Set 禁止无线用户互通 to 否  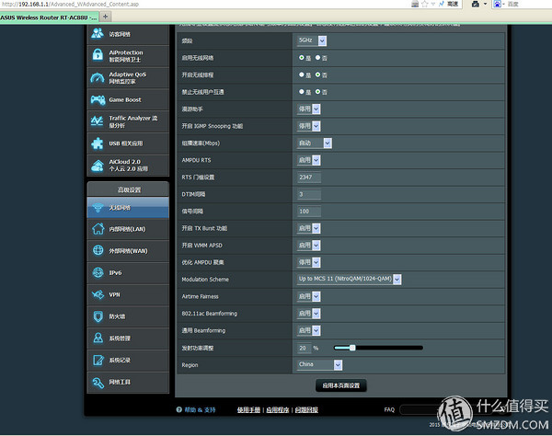318,91
